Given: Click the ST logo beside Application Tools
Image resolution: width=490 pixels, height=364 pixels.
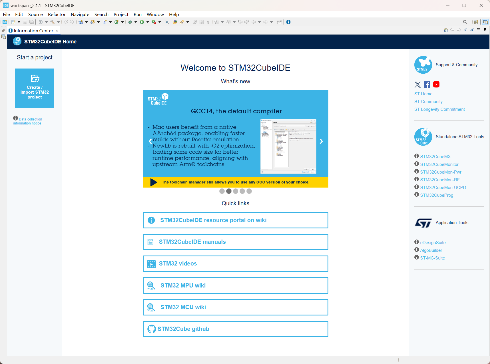Looking at the screenshot, I should pyautogui.click(x=423, y=223).
